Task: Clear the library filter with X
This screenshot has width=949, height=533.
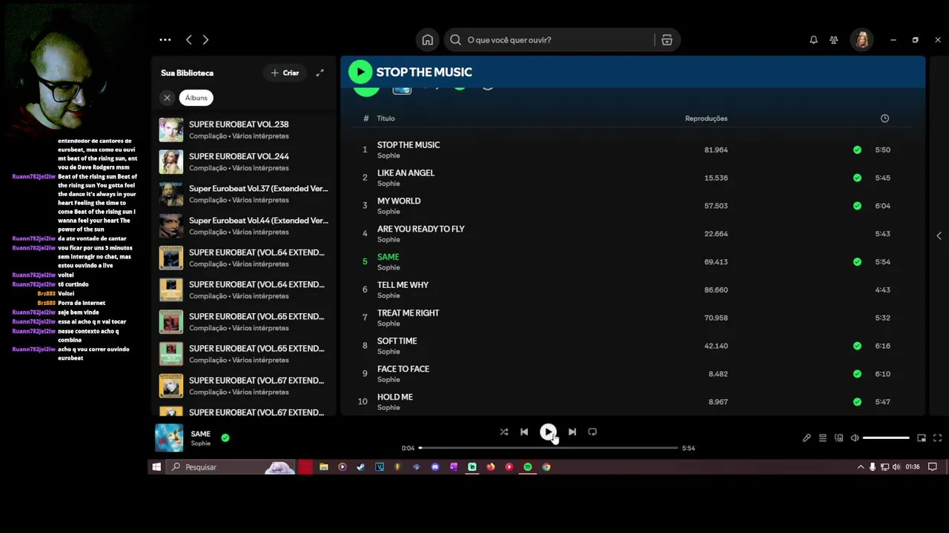Action: 167,98
